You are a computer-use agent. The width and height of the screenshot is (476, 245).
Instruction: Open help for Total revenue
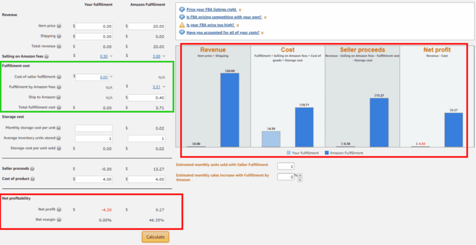pos(59,46)
